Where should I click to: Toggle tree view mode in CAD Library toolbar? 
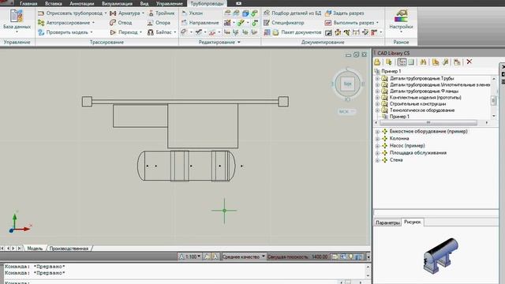pyautogui.click(x=402, y=62)
